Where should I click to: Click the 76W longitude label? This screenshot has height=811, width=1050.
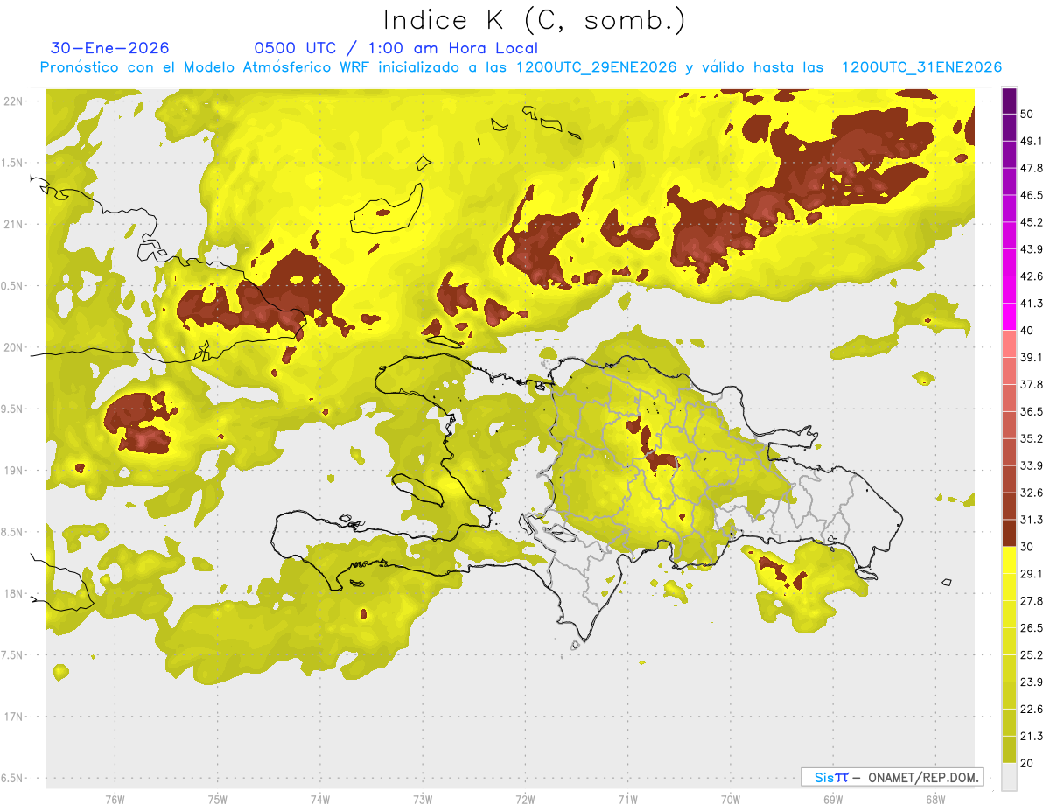point(115,799)
